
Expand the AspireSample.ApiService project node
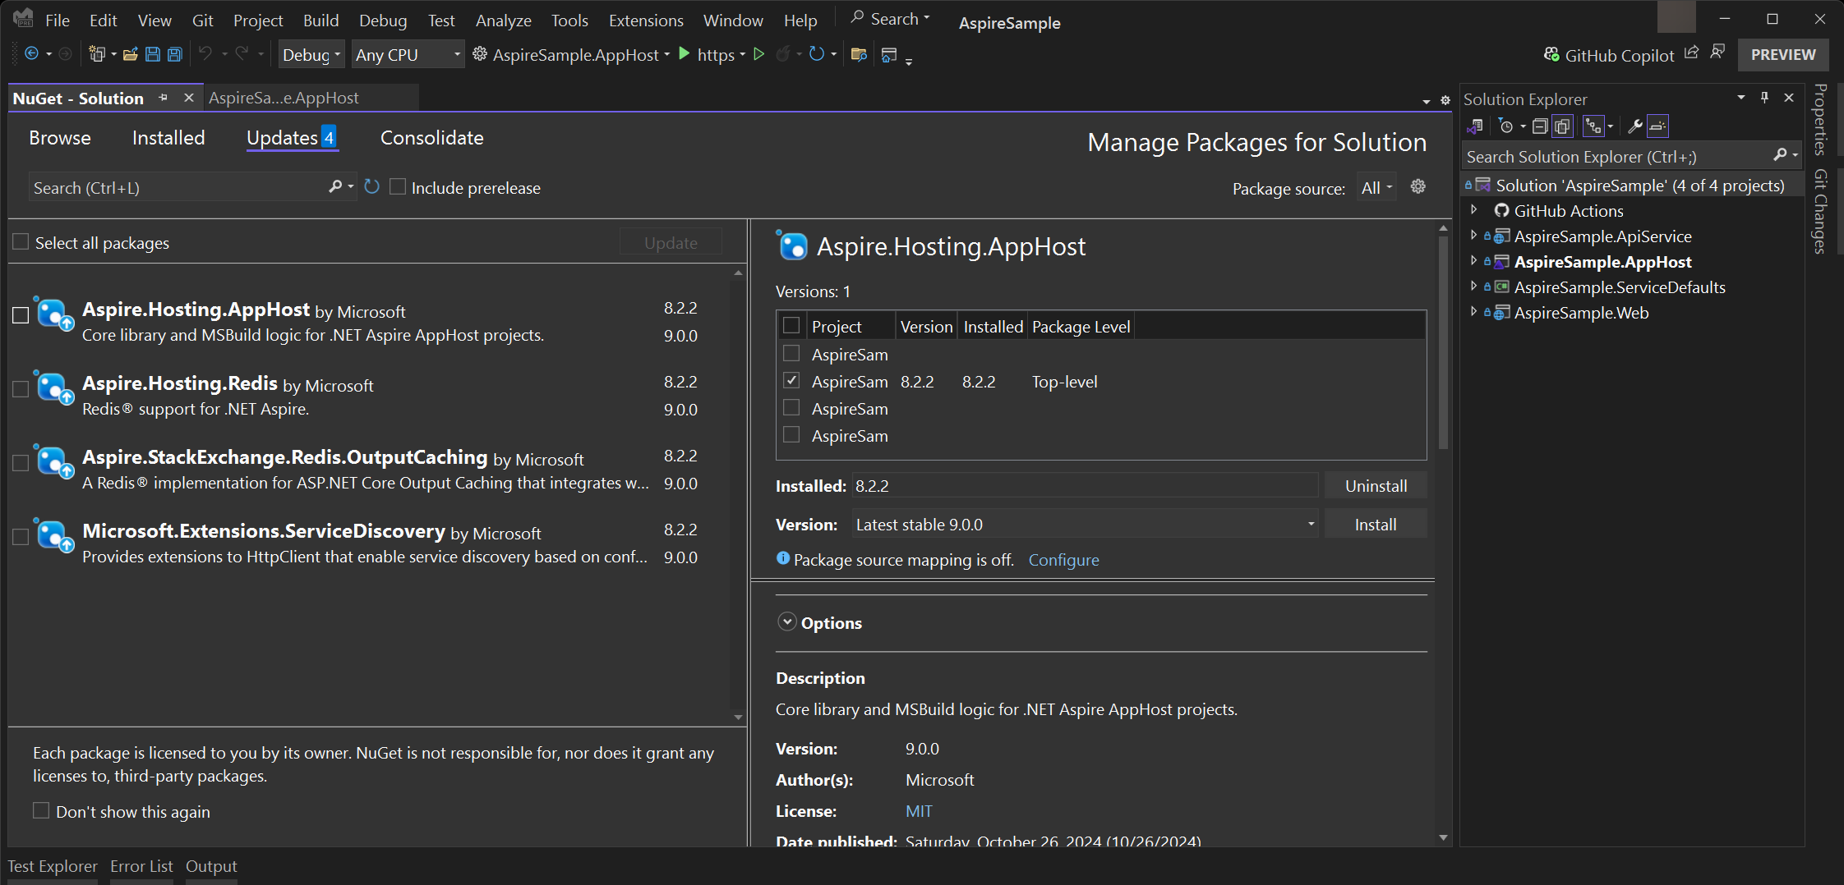1474,236
